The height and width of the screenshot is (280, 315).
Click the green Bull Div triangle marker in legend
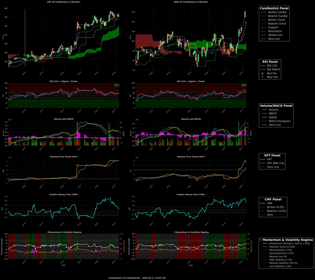[262, 73]
